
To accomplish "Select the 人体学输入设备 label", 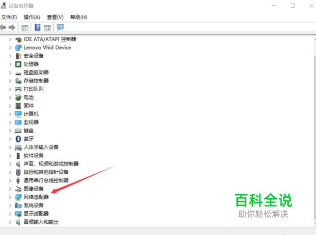I will coord(41,147).
